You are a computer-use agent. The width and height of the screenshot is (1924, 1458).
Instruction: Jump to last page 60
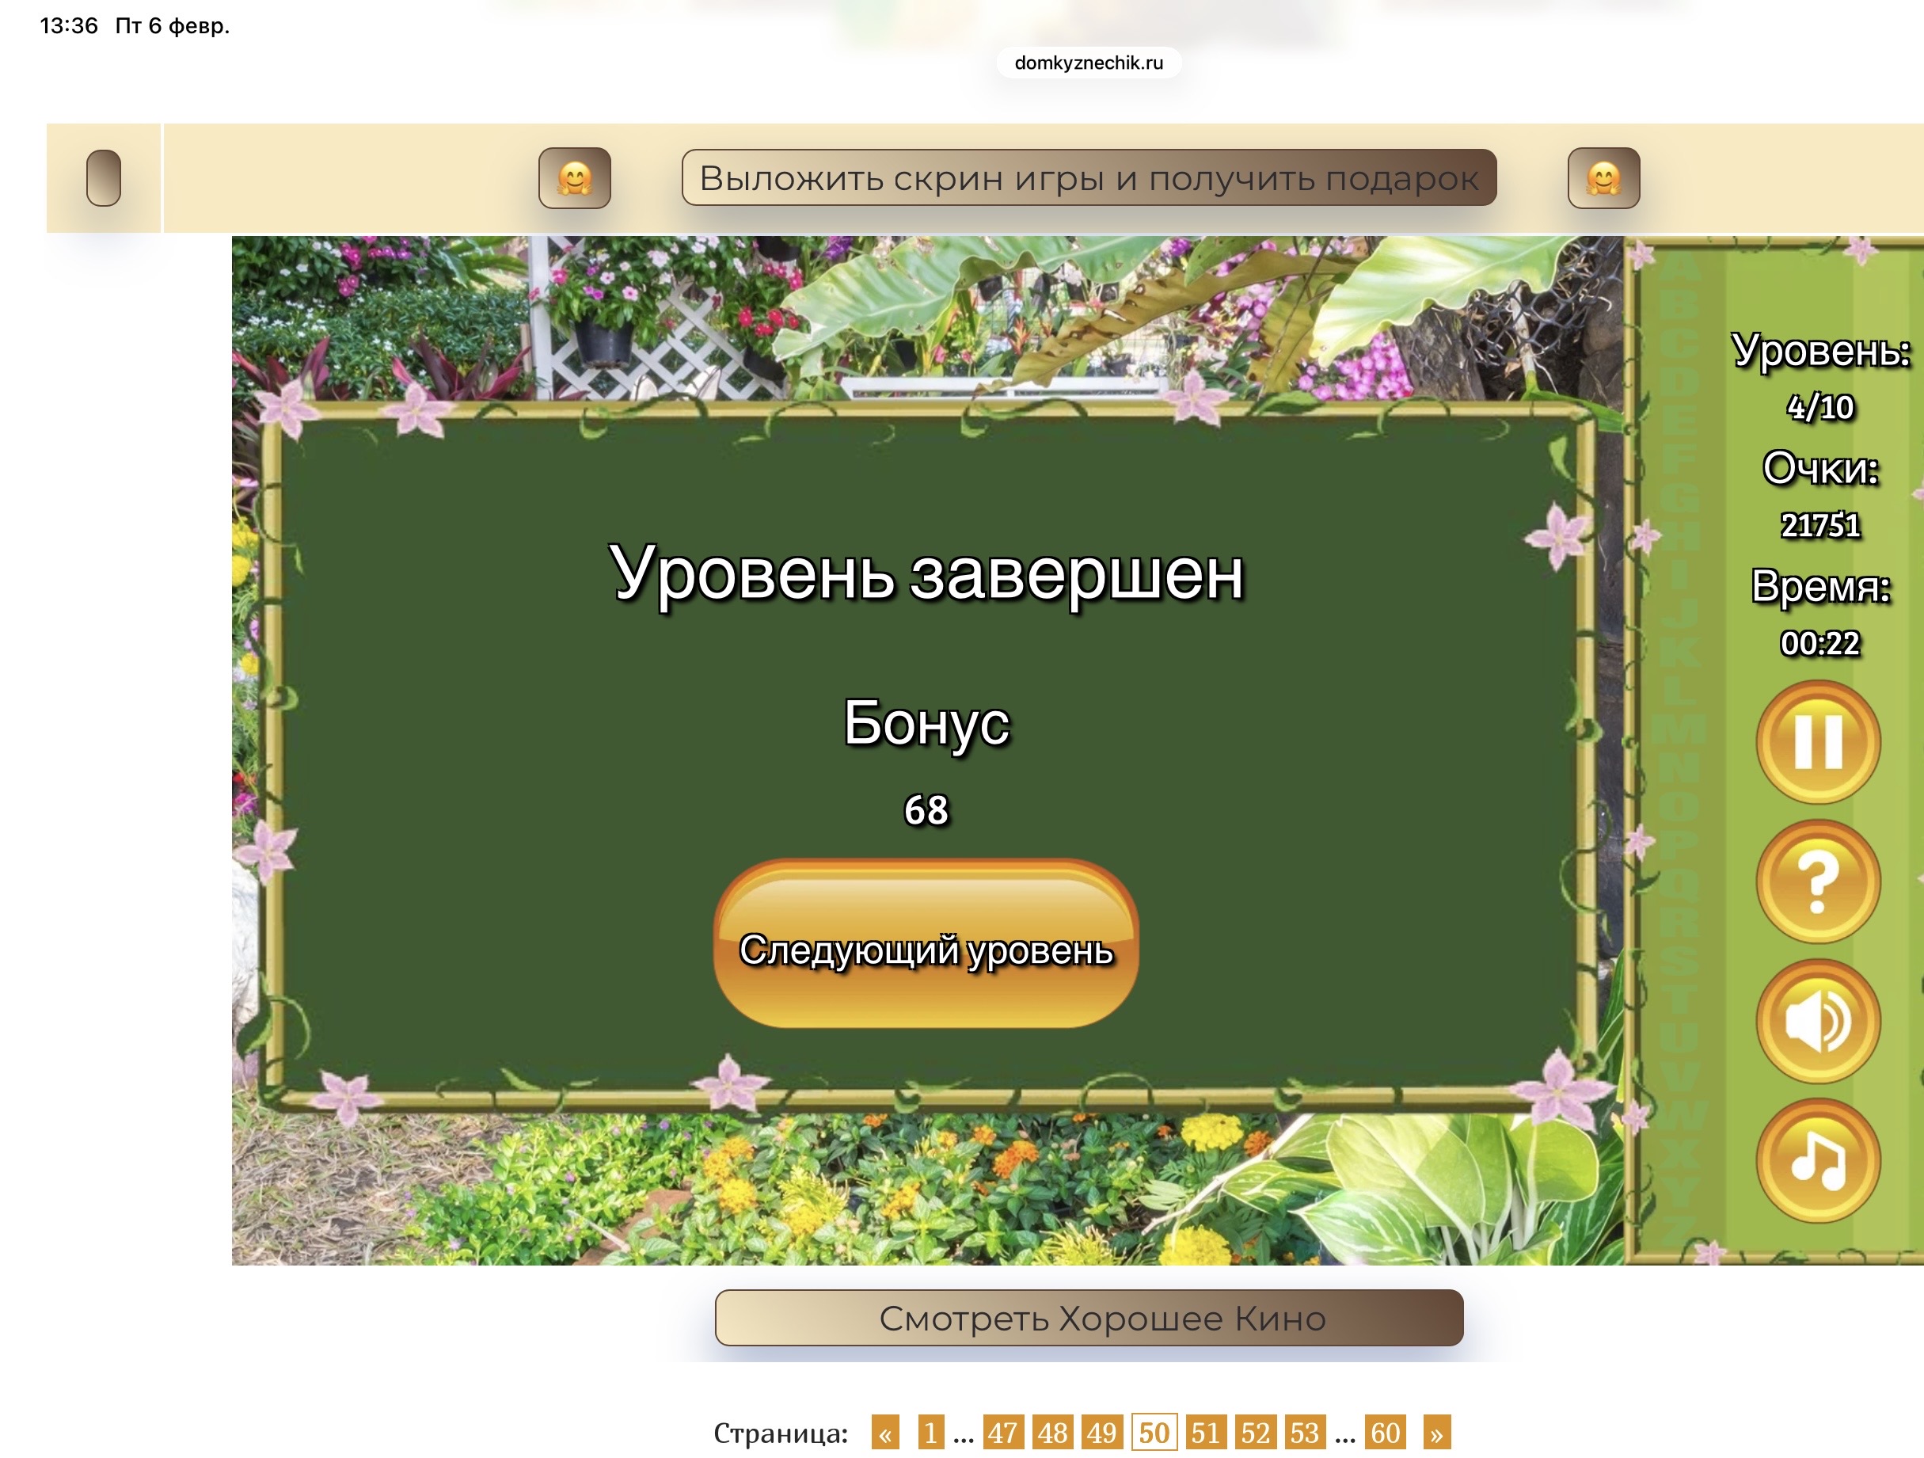(1385, 1433)
